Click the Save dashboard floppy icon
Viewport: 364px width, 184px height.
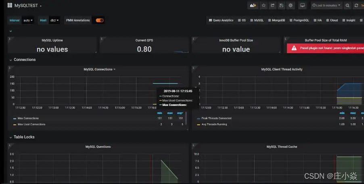(281, 5)
